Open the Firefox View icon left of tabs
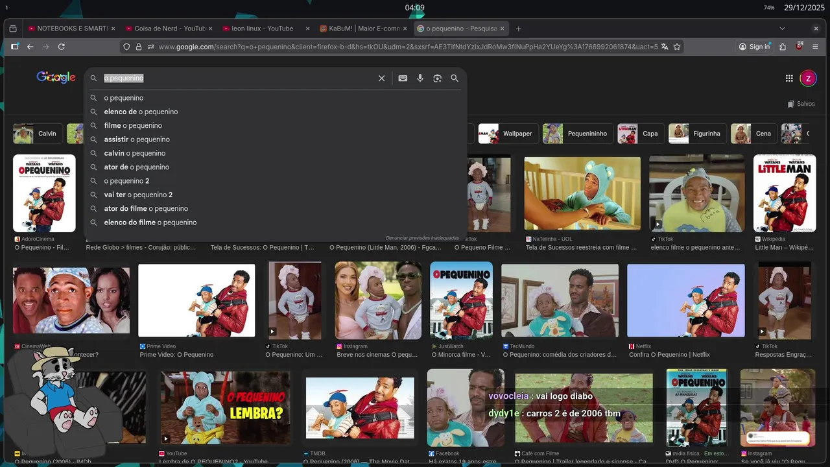 tap(13, 29)
